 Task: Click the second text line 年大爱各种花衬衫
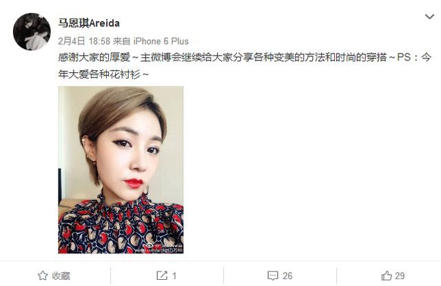[103, 74]
